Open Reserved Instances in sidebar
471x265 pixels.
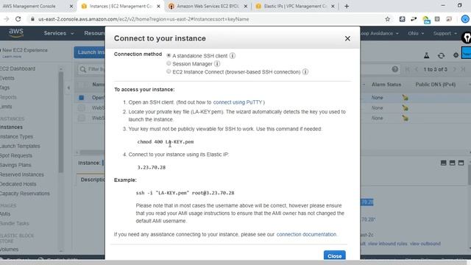tap(21, 174)
